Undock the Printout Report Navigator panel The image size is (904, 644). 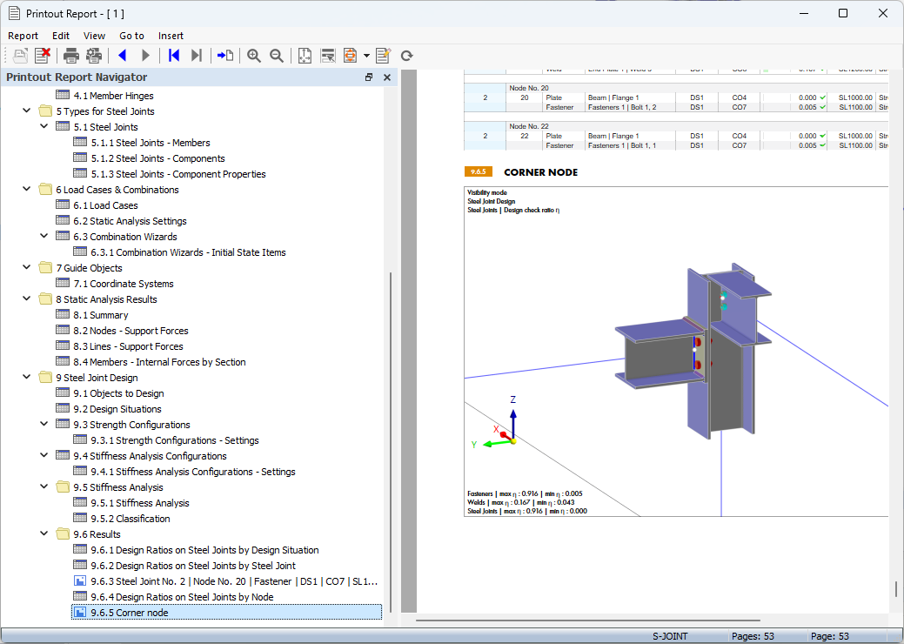[x=369, y=77]
